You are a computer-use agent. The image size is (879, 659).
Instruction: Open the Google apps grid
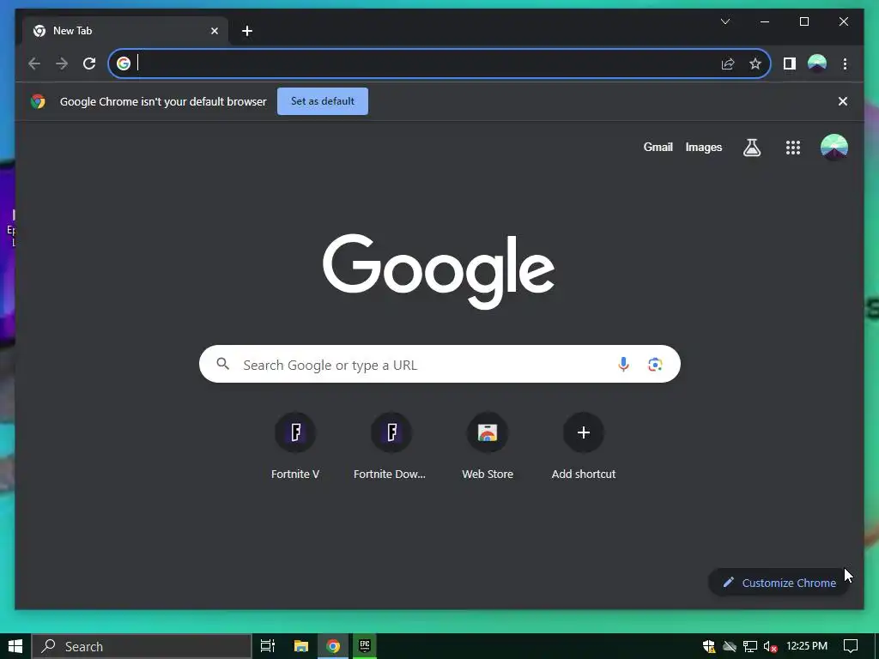pyautogui.click(x=792, y=148)
